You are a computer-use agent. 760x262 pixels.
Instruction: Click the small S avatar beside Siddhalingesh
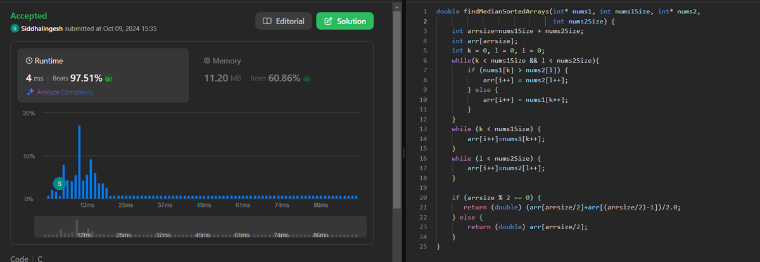click(x=15, y=29)
